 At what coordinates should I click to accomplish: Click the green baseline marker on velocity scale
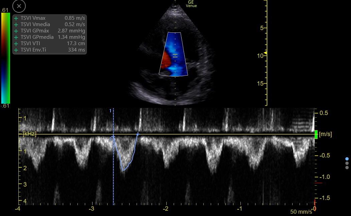pos(316,134)
